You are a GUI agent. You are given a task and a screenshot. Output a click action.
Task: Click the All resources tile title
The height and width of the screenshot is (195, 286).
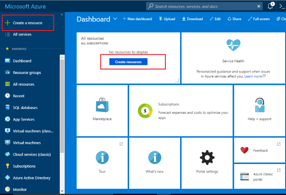click(93, 39)
